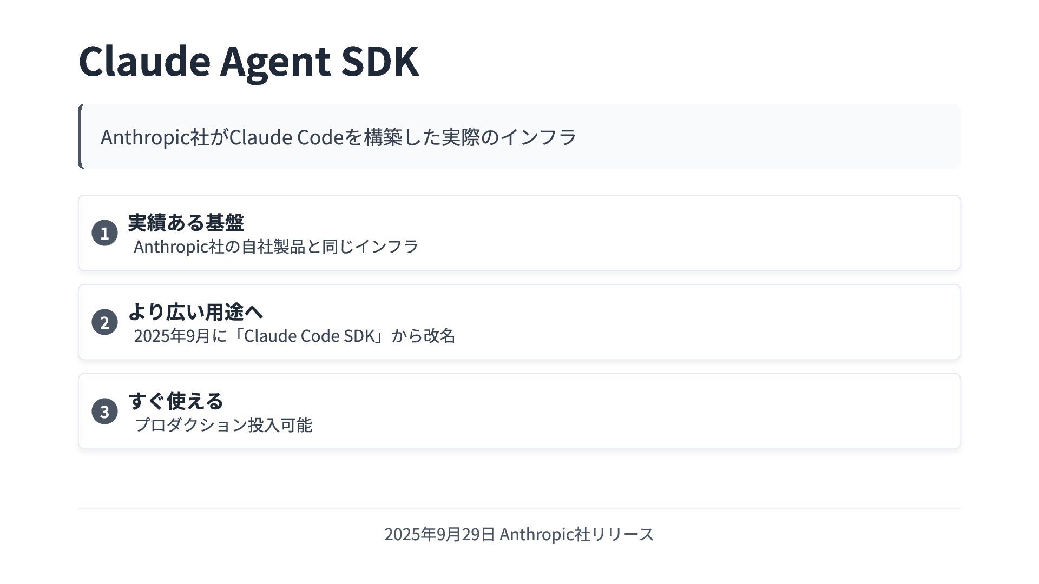Click the number 1 circle badge
The height and width of the screenshot is (584, 1039).
(104, 233)
